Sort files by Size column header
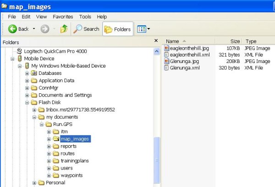The width and height of the screenshot is (275, 187). [235, 41]
